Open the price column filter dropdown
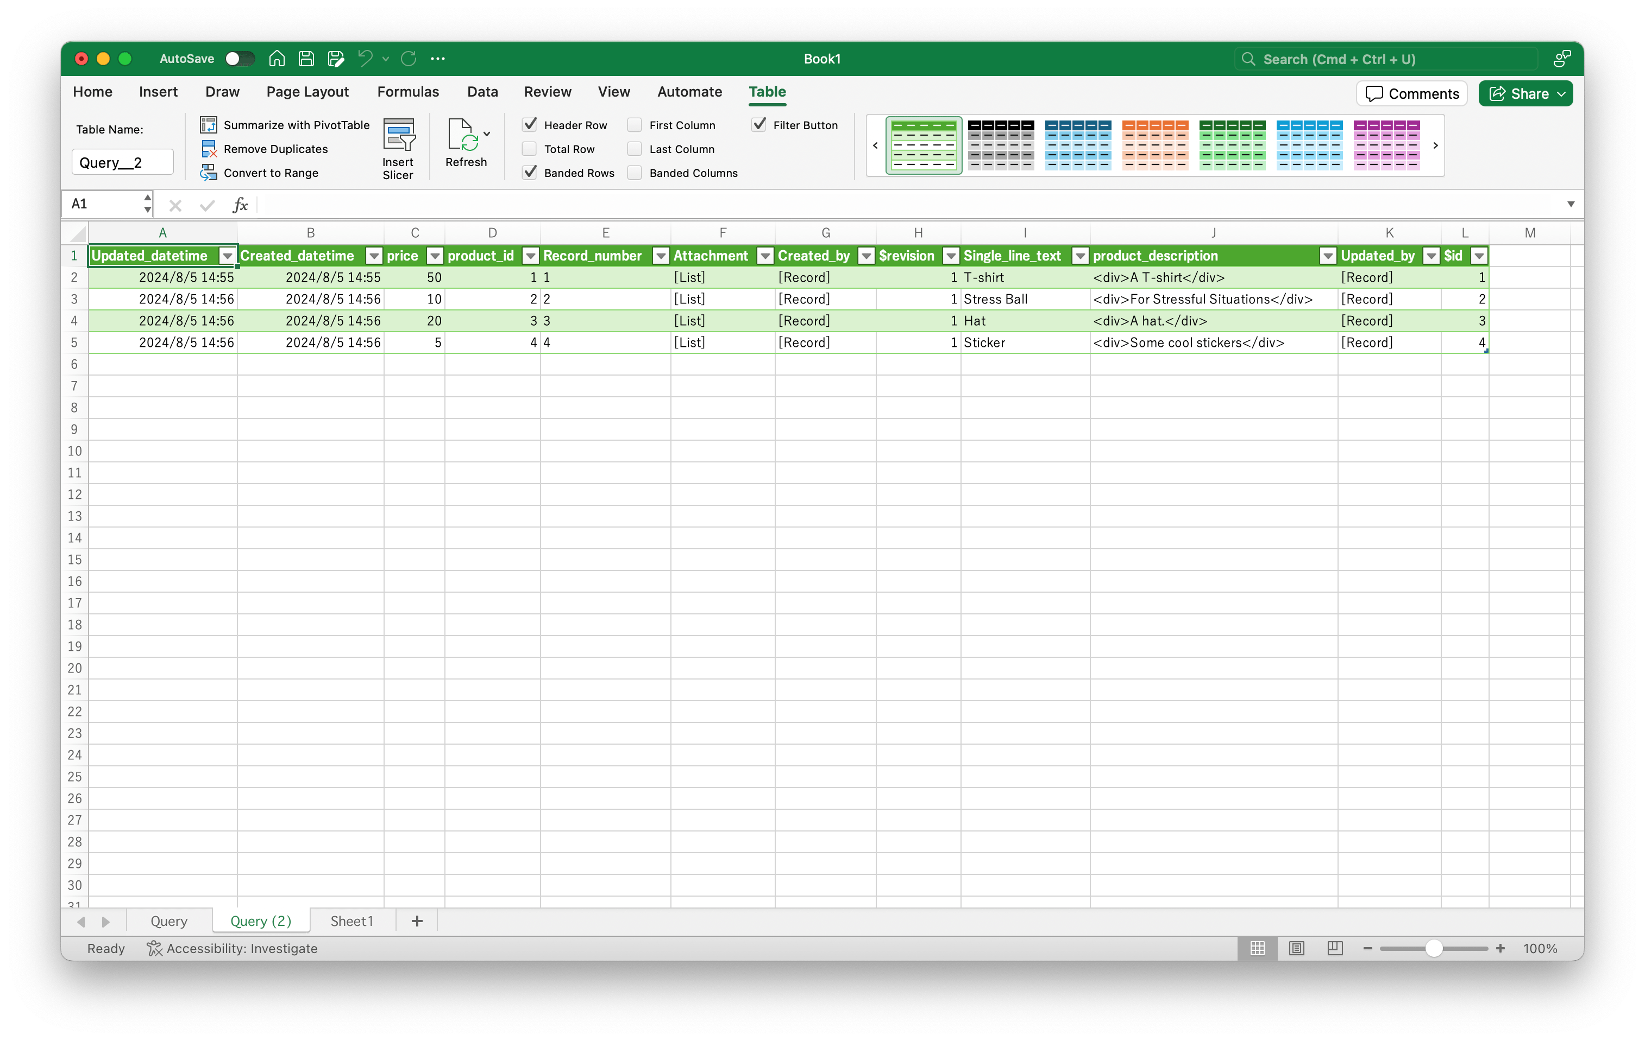The height and width of the screenshot is (1041, 1645). pyautogui.click(x=435, y=256)
